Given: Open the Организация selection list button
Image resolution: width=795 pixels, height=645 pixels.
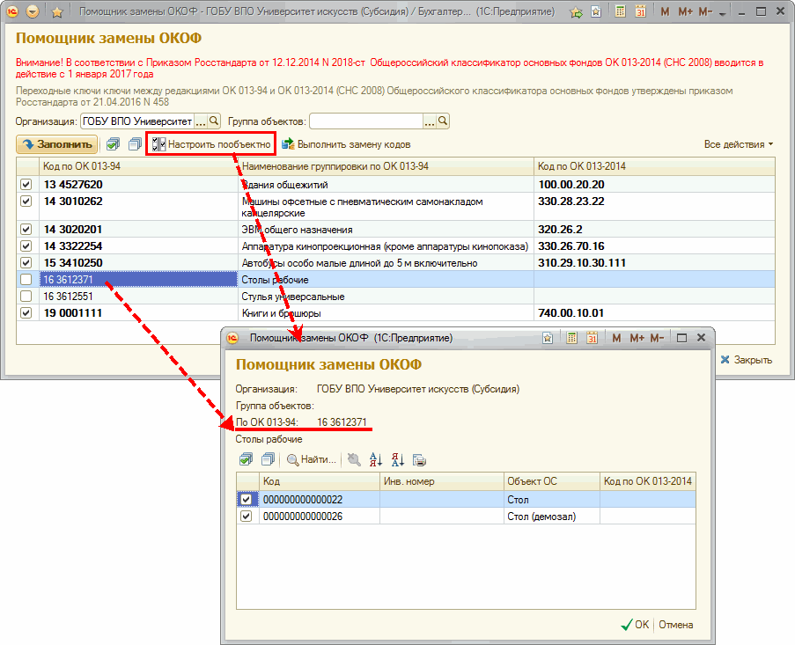Looking at the screenshot, I should pos(200,121).
